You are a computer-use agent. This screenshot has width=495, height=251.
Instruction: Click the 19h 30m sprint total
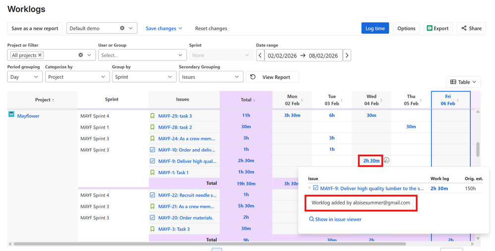pos(246,184)
